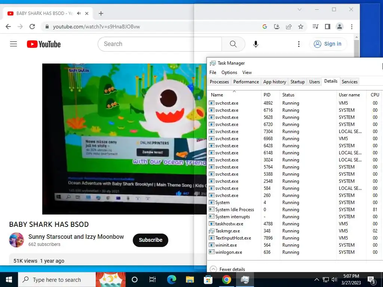383x287 pixels.
Task: Switch to the Startup tab
Action: [x=297, y=82]
